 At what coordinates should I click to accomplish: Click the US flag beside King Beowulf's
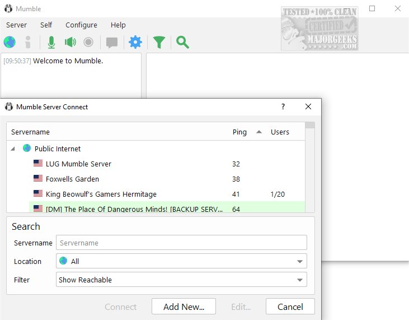[38, 193]
